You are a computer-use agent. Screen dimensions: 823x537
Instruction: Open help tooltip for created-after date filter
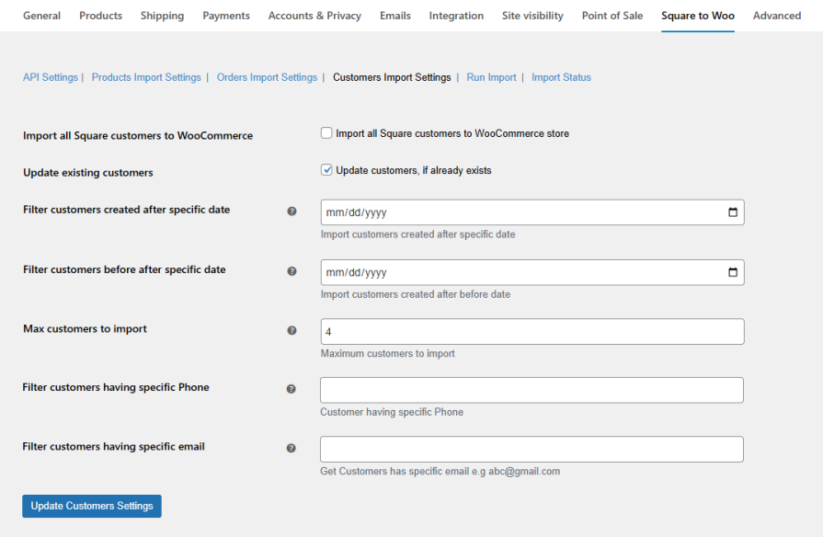coord(291,211)
